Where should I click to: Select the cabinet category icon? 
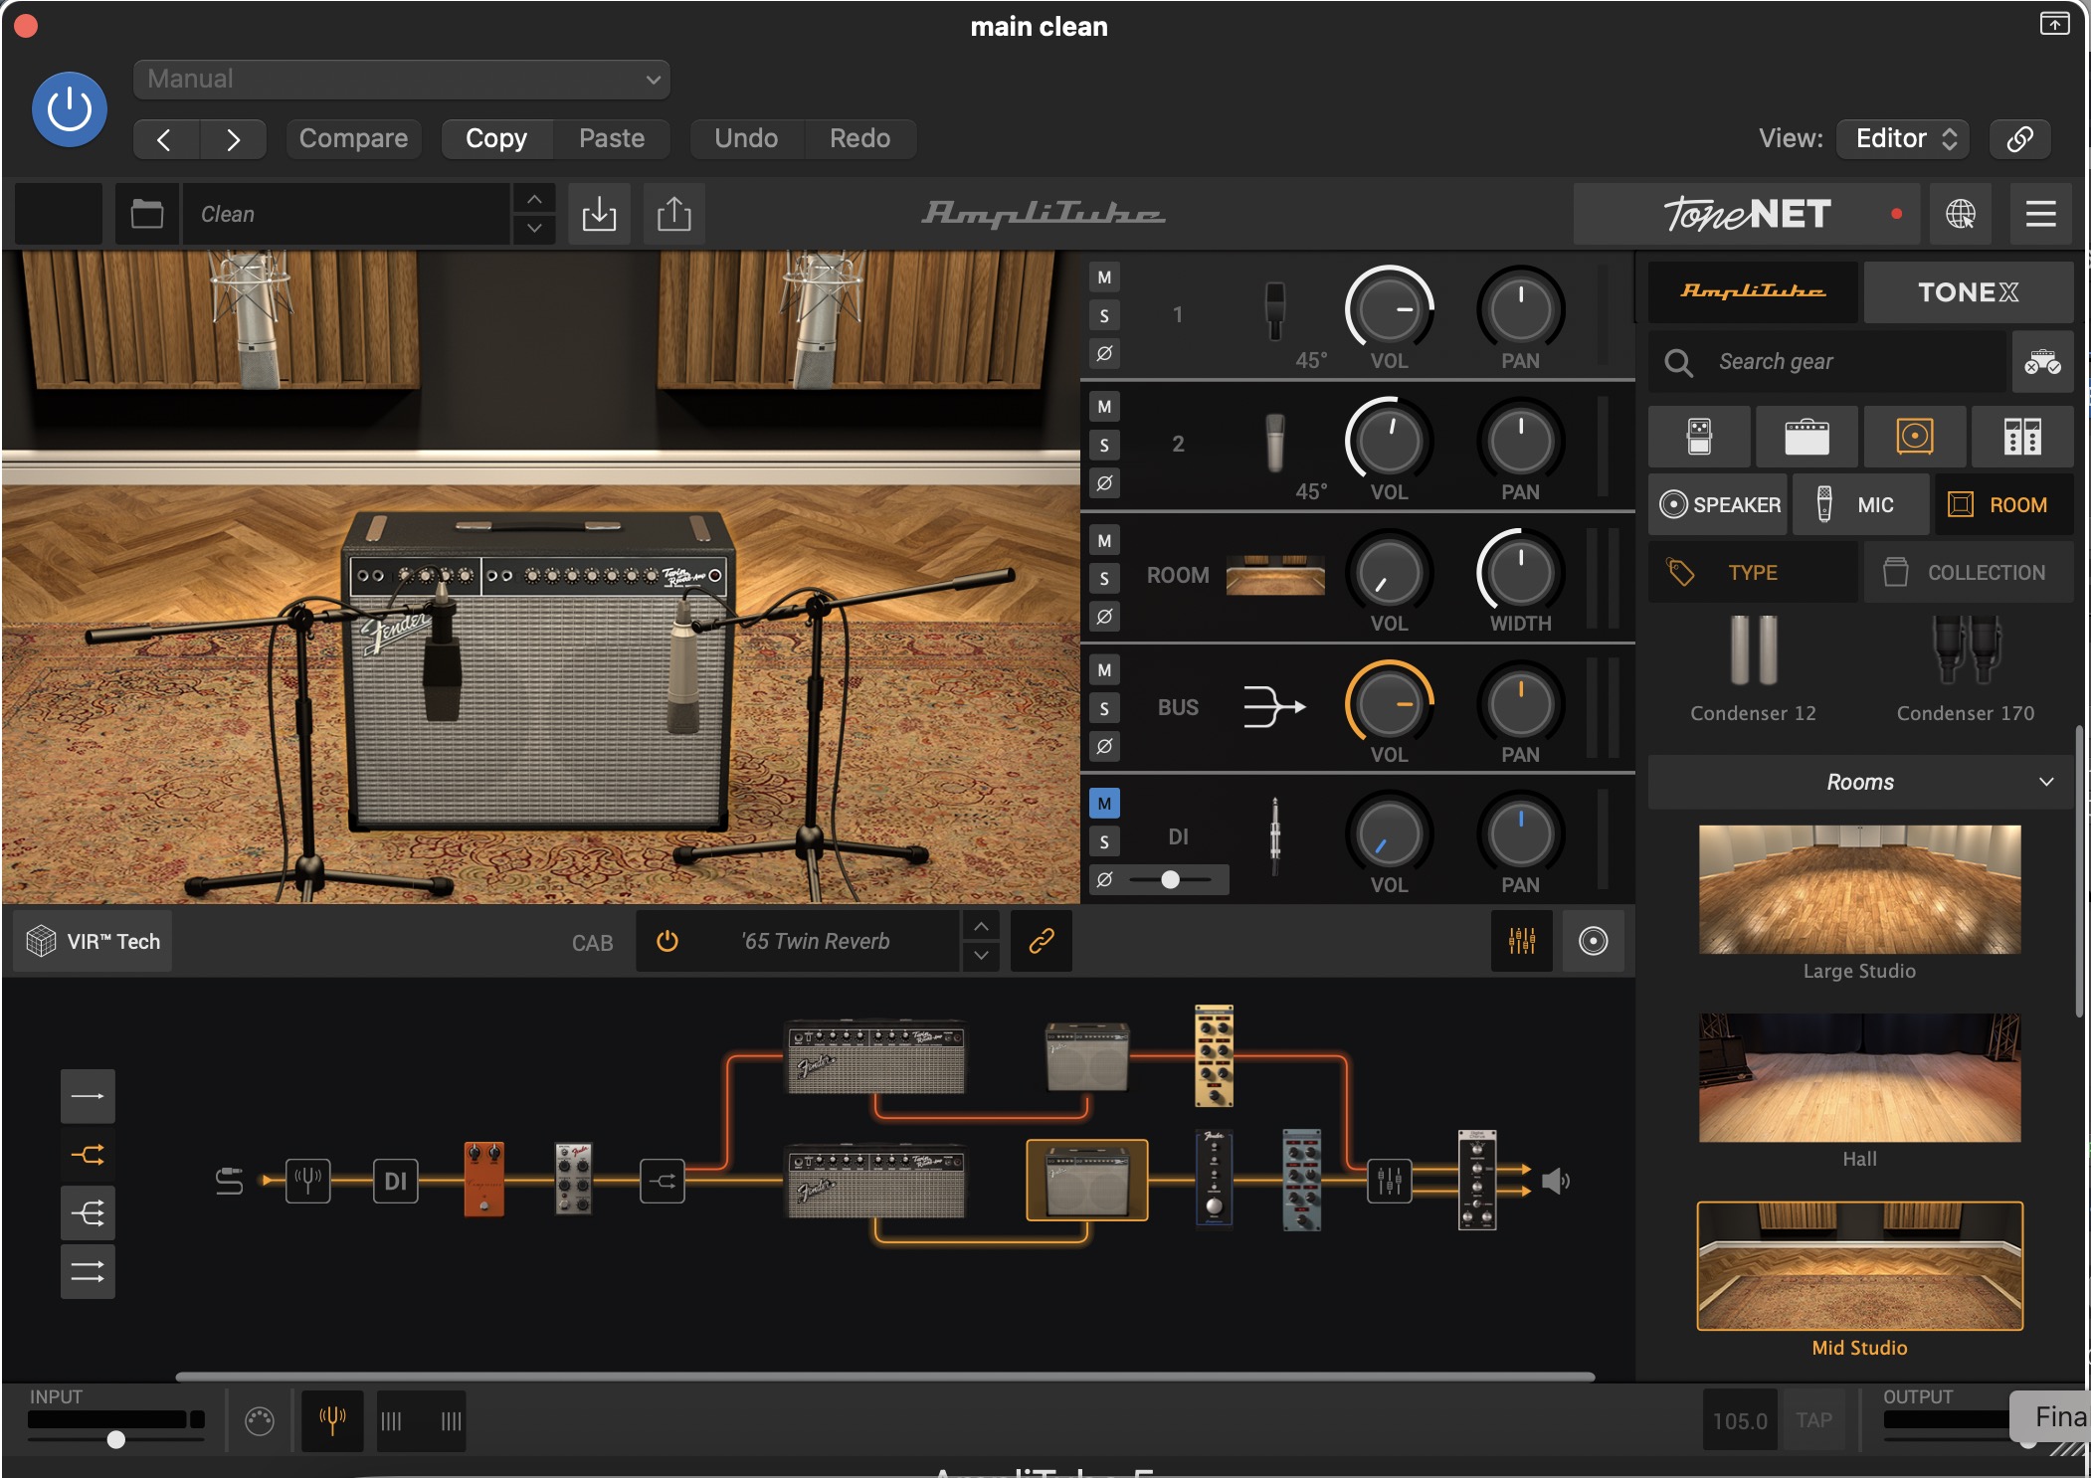point(1914,437)
